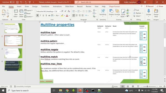Open Reuse Slides
The height and width of the screenshot is (93, 166).
click(21, 13)
